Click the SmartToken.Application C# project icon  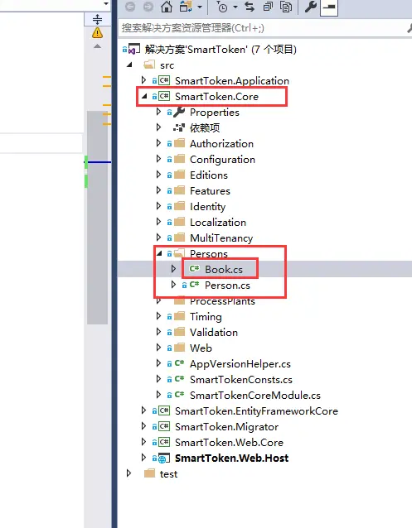coord(164,80)
